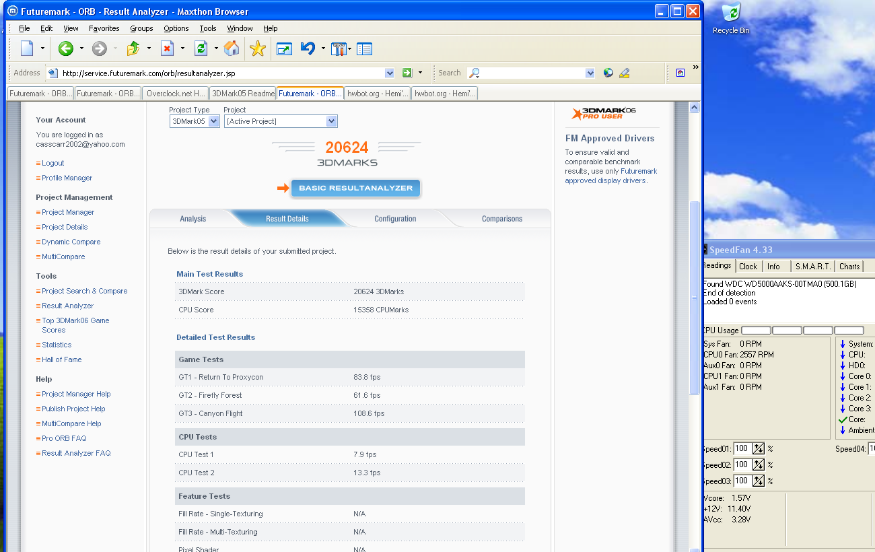This screenshot has height=552, width=875.
Task: Open the Project Search & Compare link
Action: coord(85,291)
